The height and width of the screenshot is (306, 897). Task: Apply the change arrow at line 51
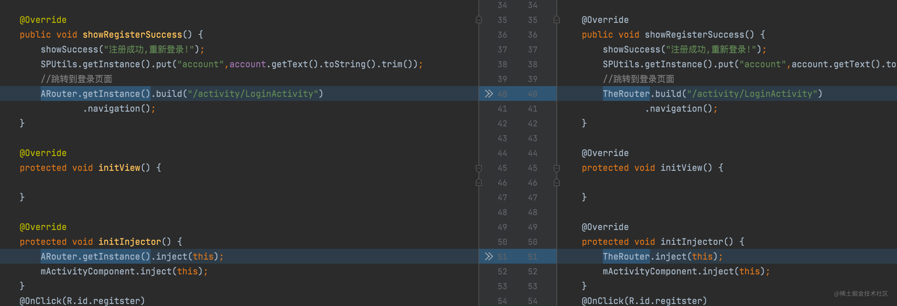pos(489,257)
